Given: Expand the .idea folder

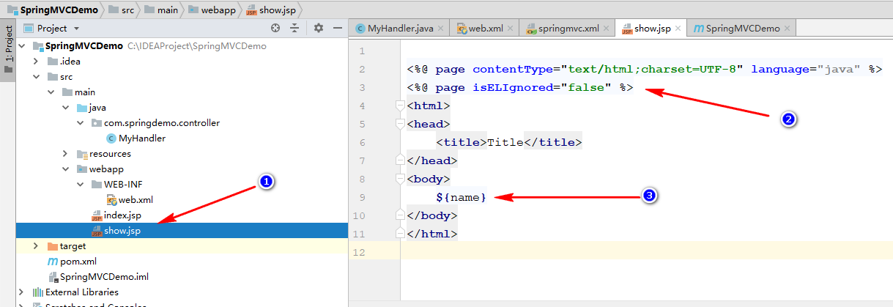Looking at the screenshot, I should [35, 61].
